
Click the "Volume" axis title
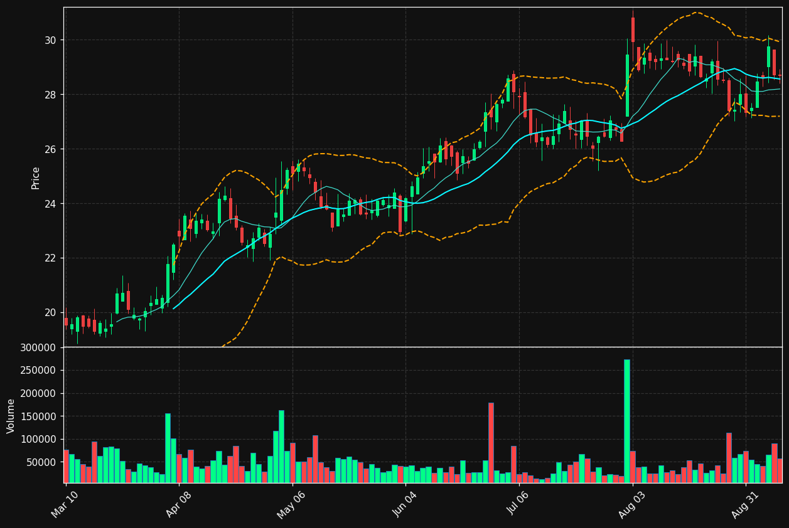[11, 416]
